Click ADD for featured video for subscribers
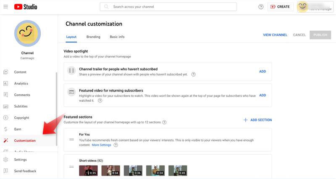The image size is (336, 179). [262, 95]
